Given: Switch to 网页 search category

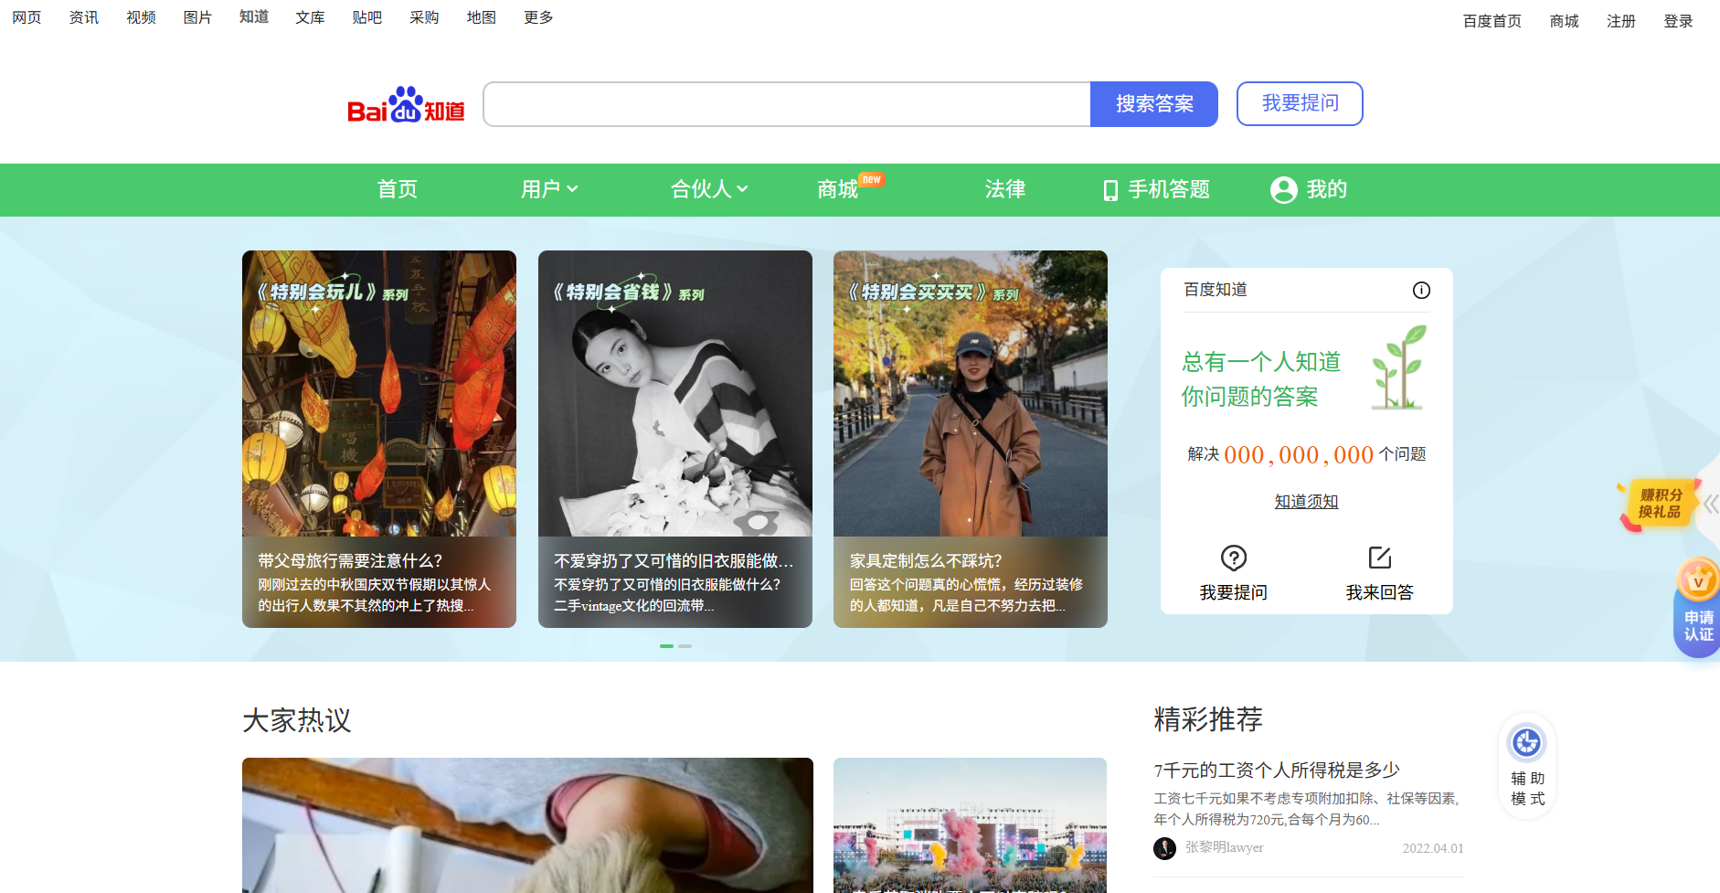Looking at the screenshot, I should pyautogui.click(x=27, y=17).
